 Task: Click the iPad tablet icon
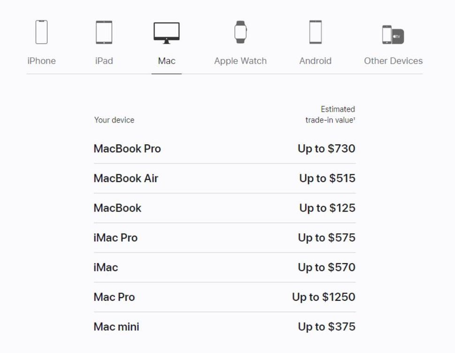pos(104,31)
